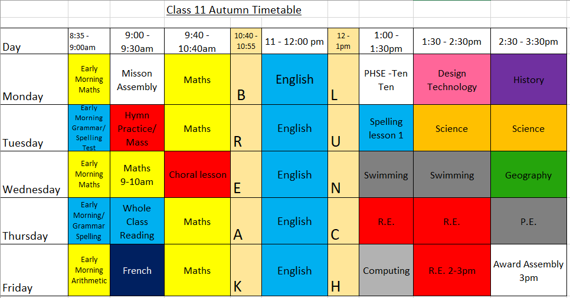This screenshot has height=298, width=570.
Task: Select the Wednesday Choral lesson cell
Action: tap(198, 174)
